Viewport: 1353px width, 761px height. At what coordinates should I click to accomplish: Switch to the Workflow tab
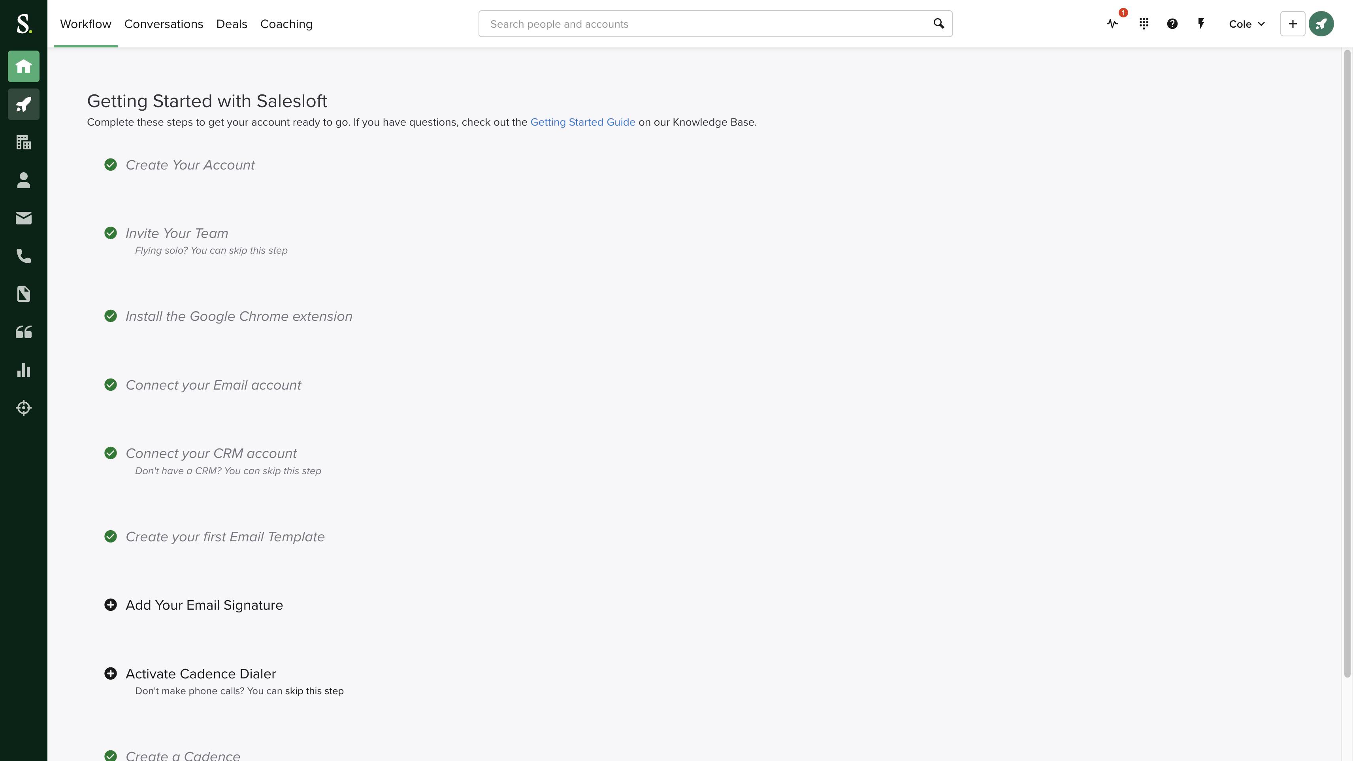point(86,24)
